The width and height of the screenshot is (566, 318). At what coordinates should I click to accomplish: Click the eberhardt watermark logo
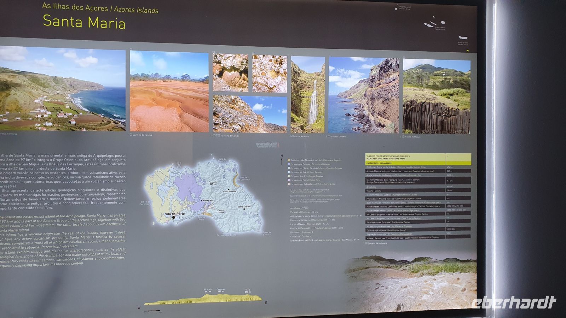coord(514,303)
